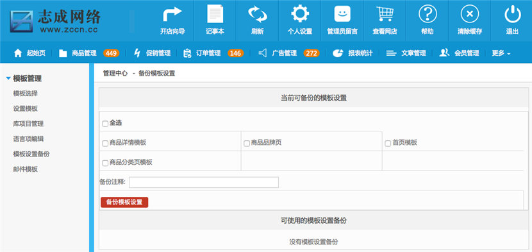Open 商品管理 menu item

pos(84,53)
